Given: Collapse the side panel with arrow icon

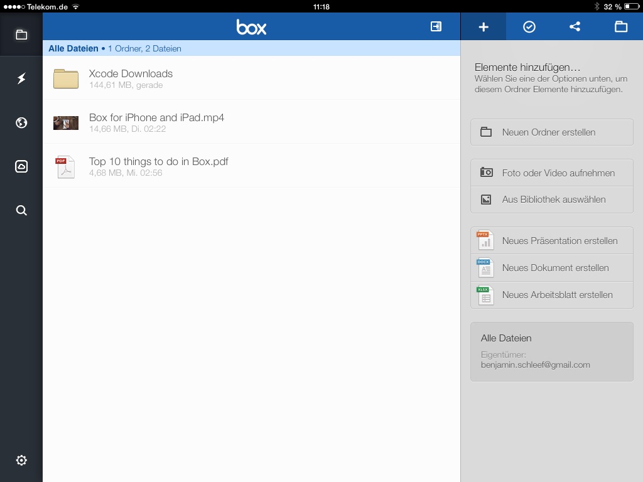Looking at the screenshot, I should click(436, 26).
